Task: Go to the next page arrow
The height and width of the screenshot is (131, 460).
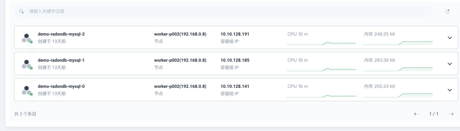Action: [451, 114]
